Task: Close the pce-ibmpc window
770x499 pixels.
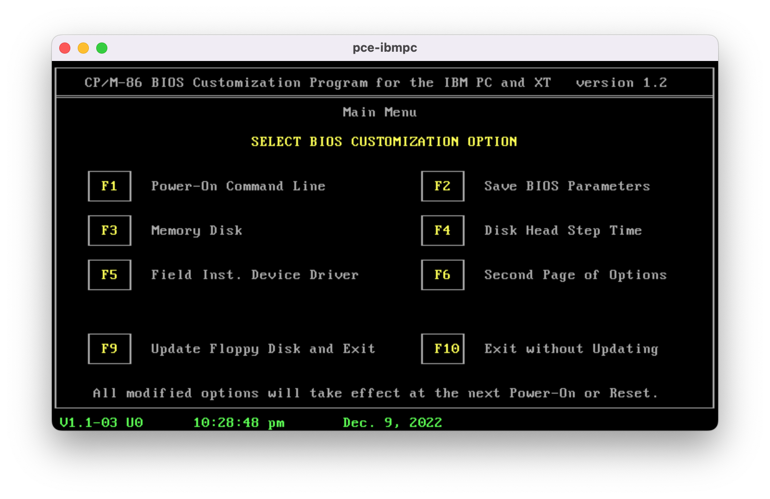Action: [x=65, y=48]
